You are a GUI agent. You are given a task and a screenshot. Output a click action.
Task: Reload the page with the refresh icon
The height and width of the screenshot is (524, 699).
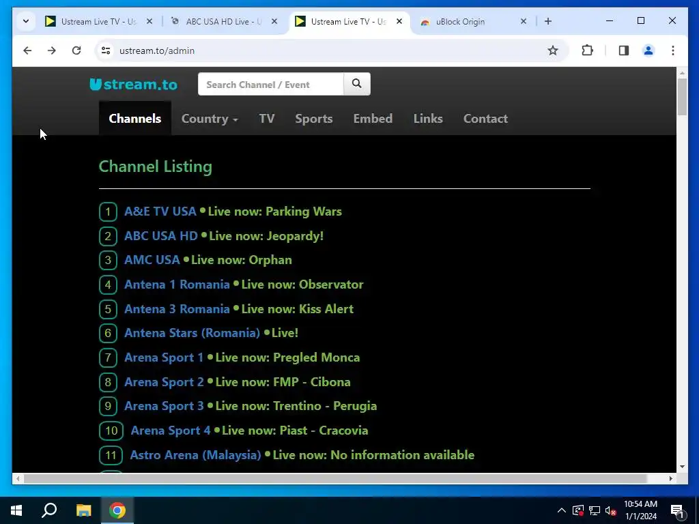76,50
